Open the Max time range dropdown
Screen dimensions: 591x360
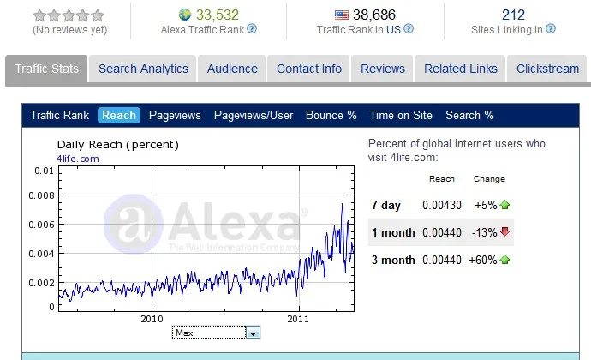click(216, 333)
